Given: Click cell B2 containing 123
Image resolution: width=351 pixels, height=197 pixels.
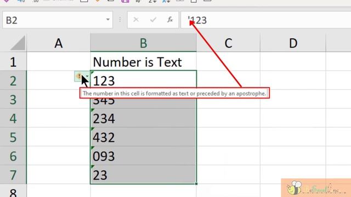Looking at the screenshot, I should click(x=144, y=80).
